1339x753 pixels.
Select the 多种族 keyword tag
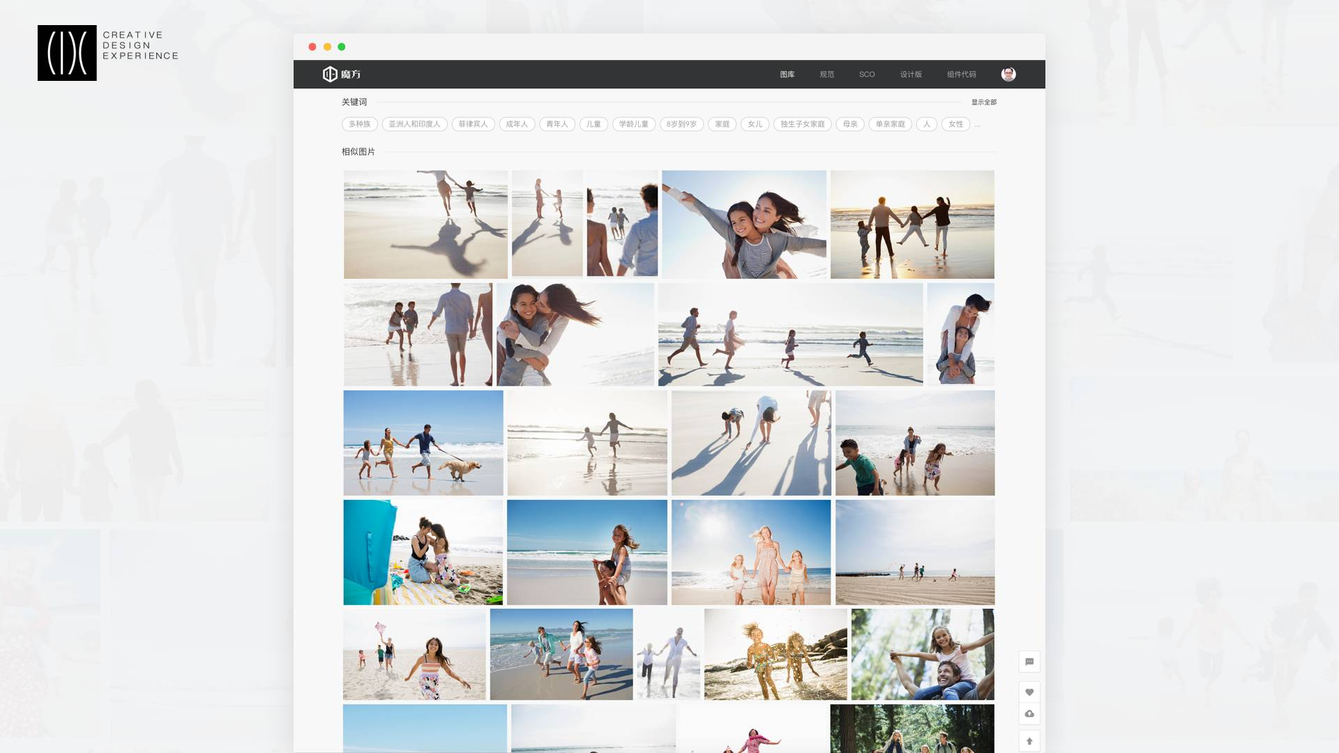pos(360,124)
